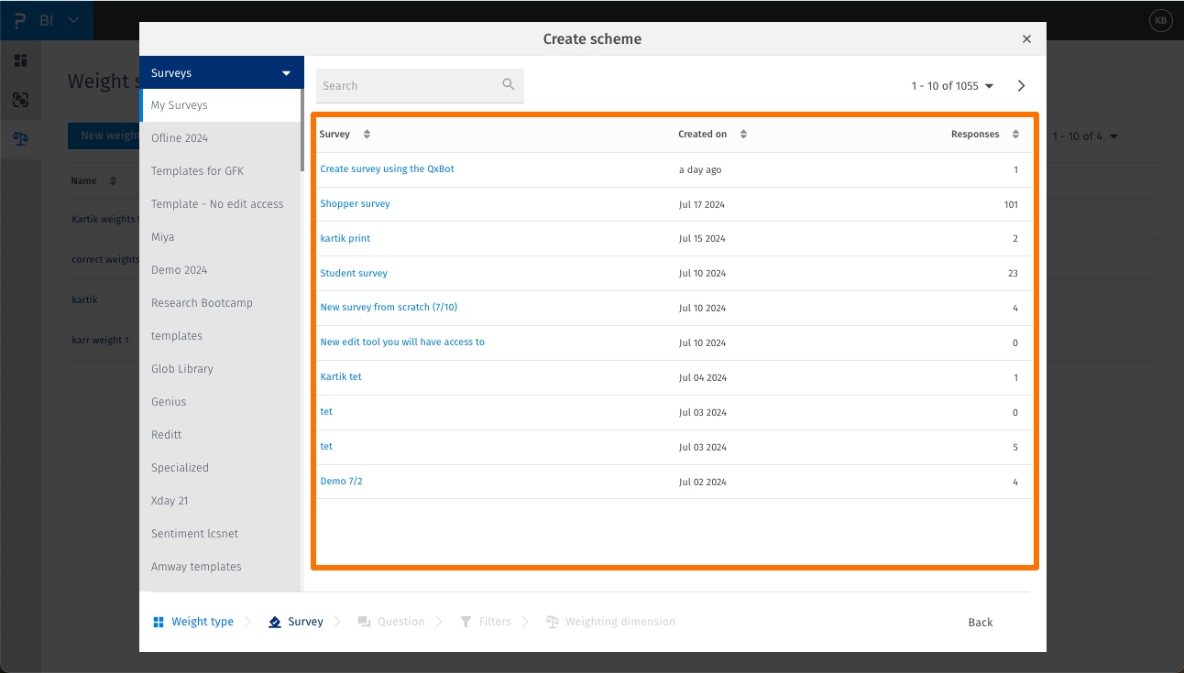Screen dimensions: 1184x673
Task: Select the My Surveys folder
Action: click(x=220, y=105)
